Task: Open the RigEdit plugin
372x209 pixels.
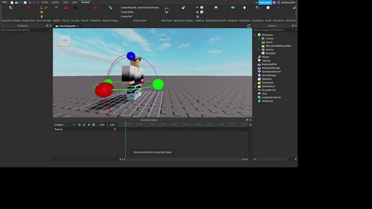Action: (56, 8)
